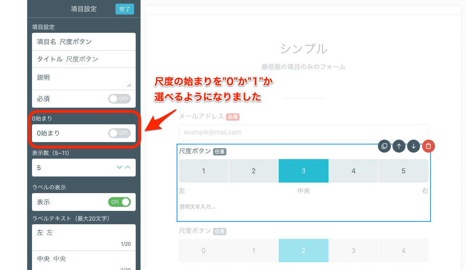465x270 pixels.
Task: Open the 表示数 value field
Action: [73, 168]
